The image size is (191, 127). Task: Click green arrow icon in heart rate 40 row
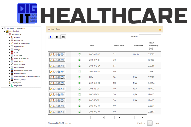pos(79,89)
